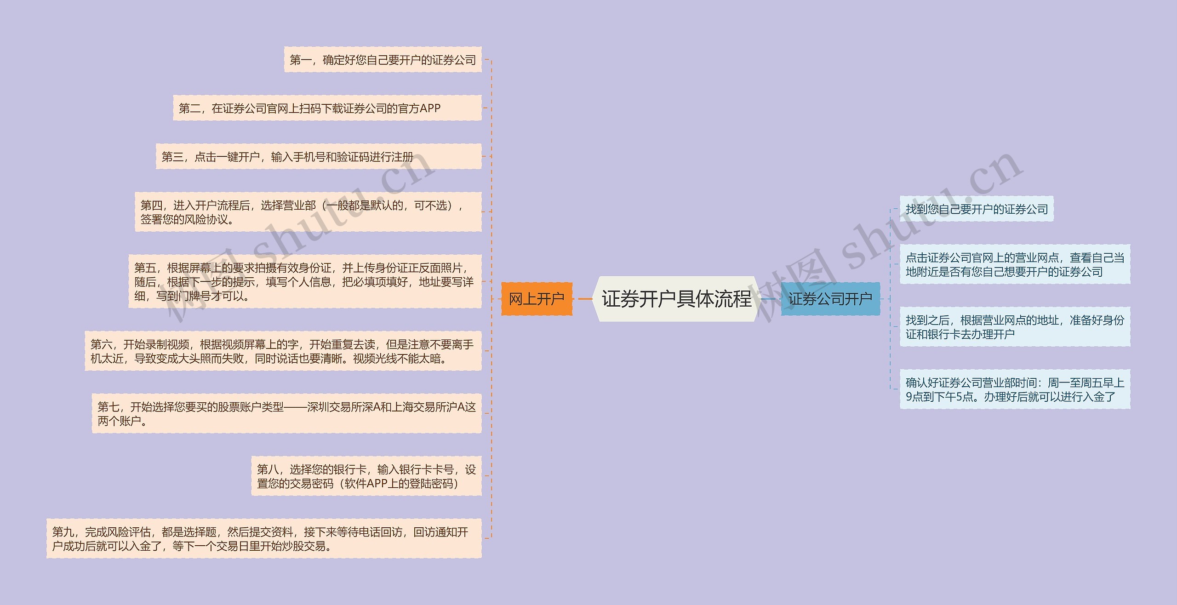Viewport: 1177px width, 605px height.
Task: Select node 第七 about 股票账户类型 selection
Action: 287,413
